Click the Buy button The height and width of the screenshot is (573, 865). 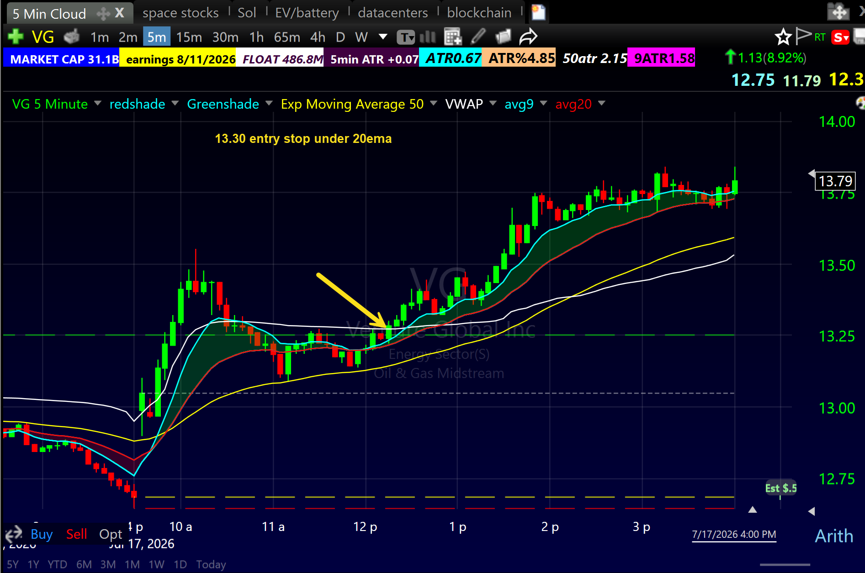click(x=42, y=534)
